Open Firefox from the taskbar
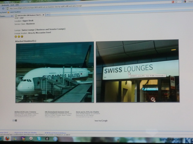The height and width of the screenshot is (144, 193). [x=7, y=139]
